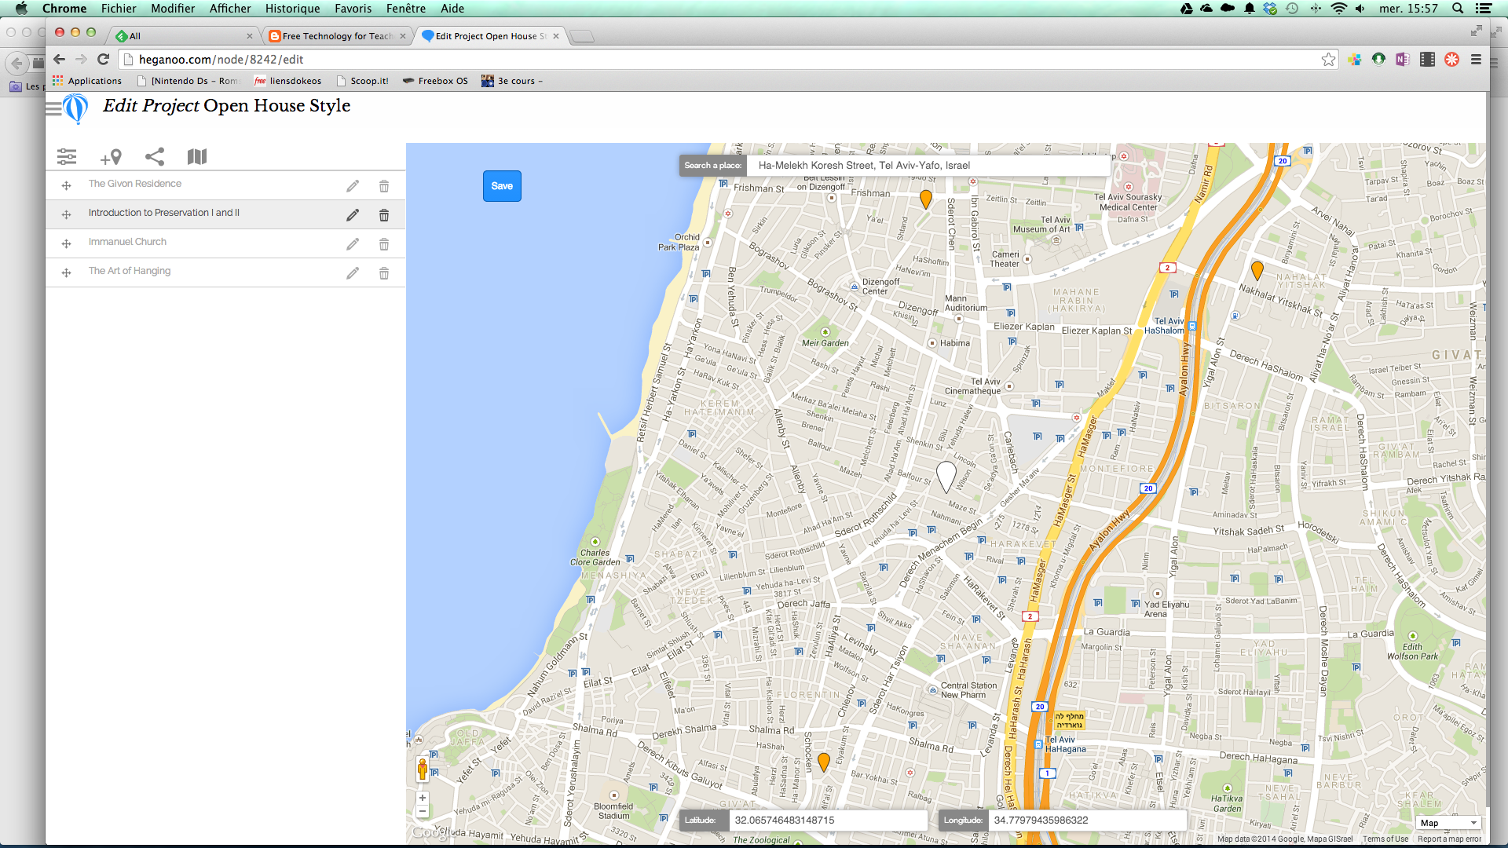Screen dimensions: 1508x848
Task: Delete Introduction to Preservation I and II
Action: 384,215
